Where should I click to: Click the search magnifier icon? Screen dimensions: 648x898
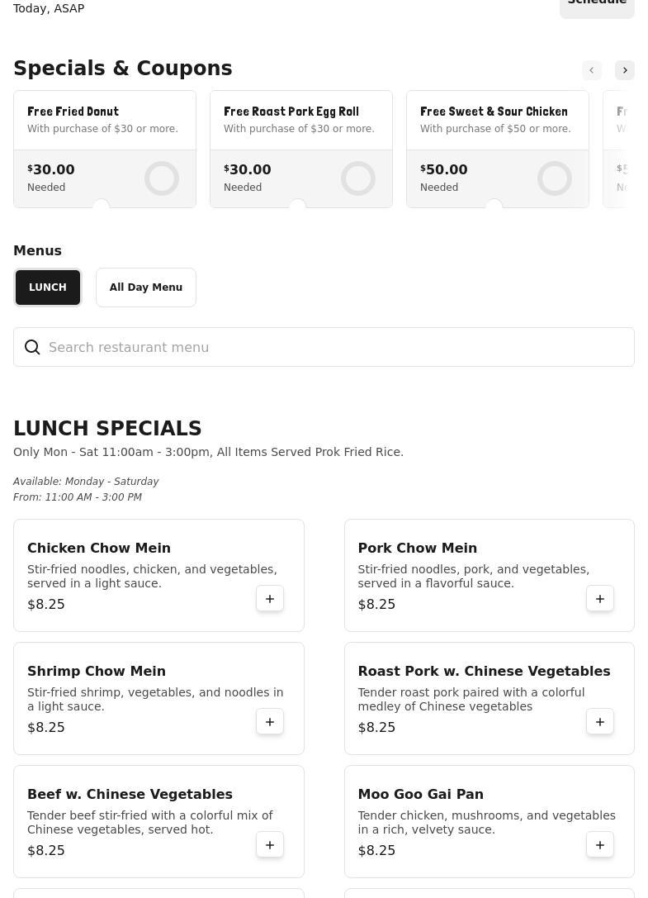click(x=32, y=347)
